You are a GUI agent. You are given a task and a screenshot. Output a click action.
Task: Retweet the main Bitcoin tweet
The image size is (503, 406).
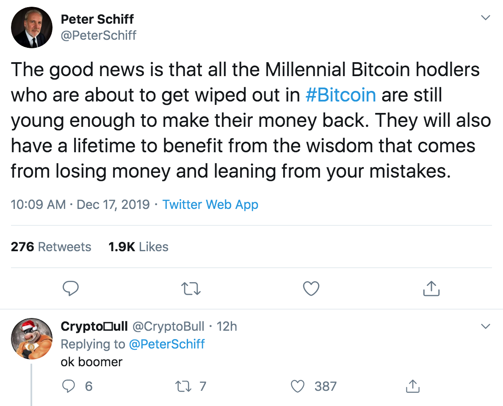pos(191,289)
